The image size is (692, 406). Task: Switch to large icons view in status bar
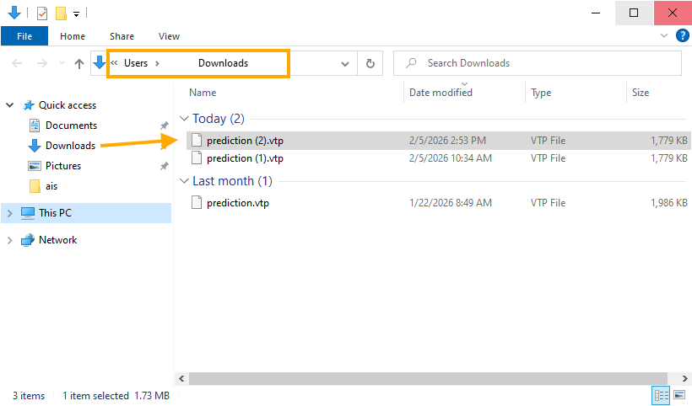click(678, 395)
